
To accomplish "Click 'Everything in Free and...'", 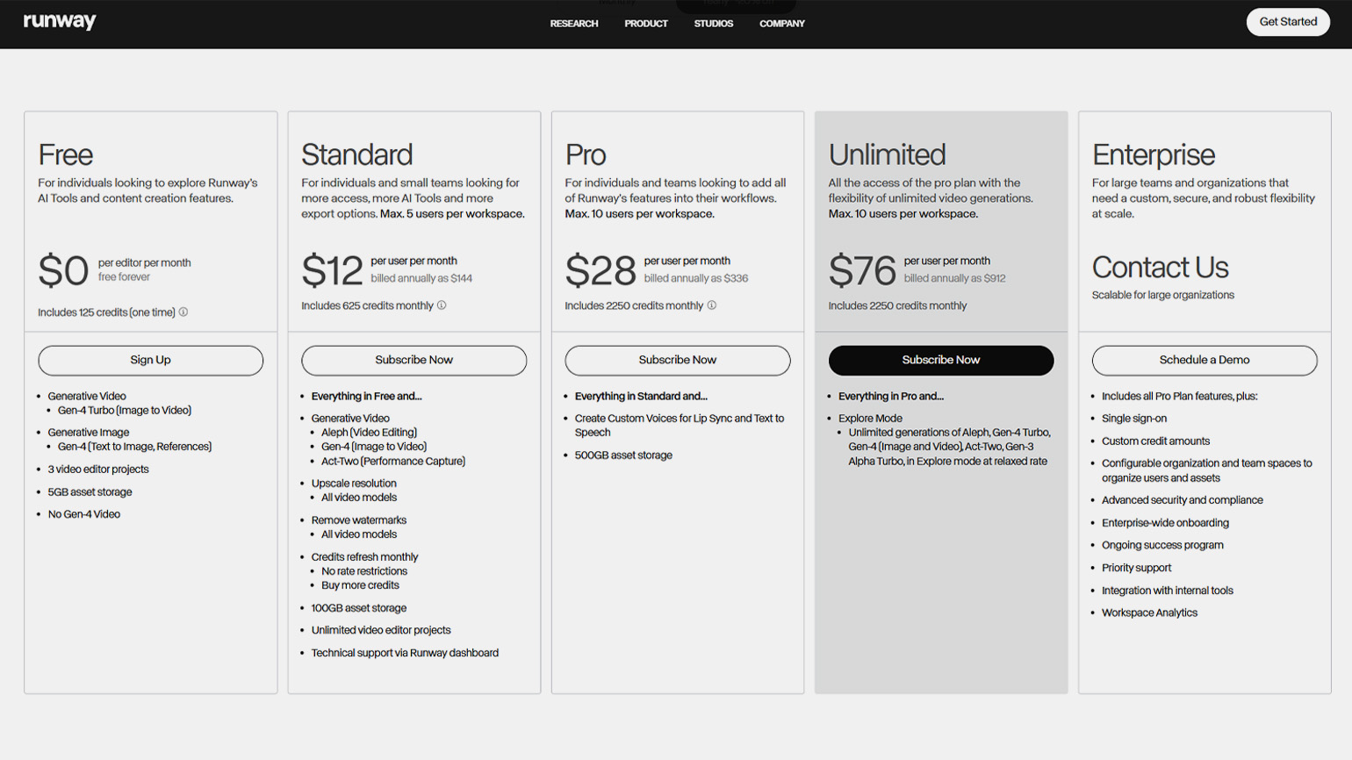I will [x=366, y=397].
